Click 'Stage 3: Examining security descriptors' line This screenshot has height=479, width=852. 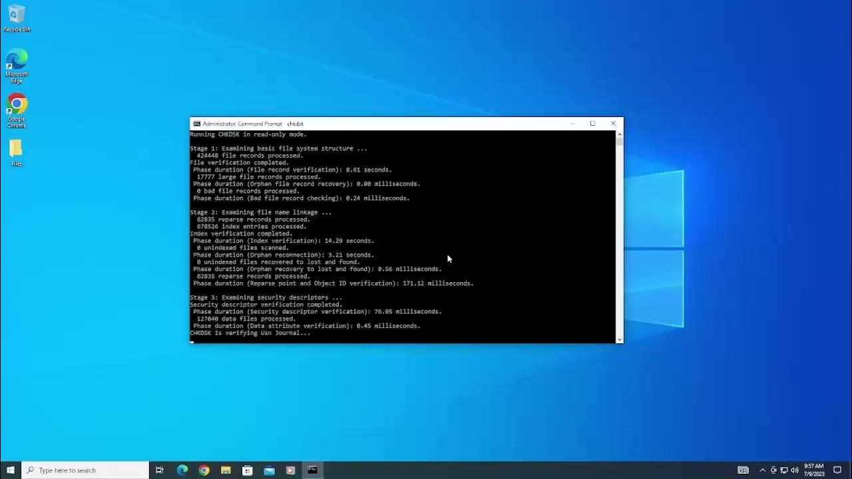266,297
